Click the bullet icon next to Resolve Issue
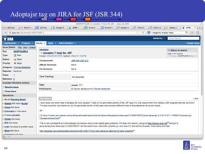 pyautogui.click(x=4, y=87)
